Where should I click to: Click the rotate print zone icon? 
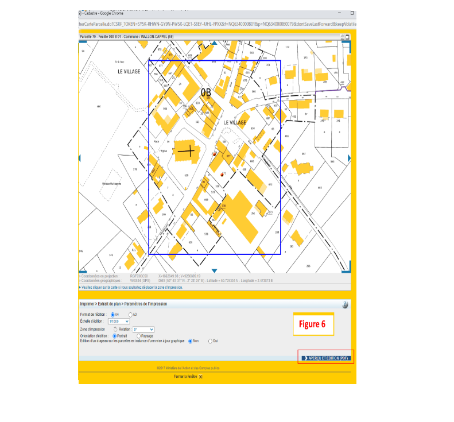[x=115, y=330]
